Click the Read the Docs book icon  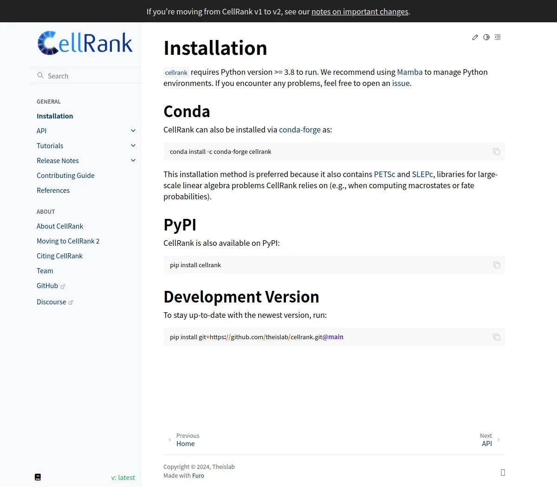[x=38, y=477]
